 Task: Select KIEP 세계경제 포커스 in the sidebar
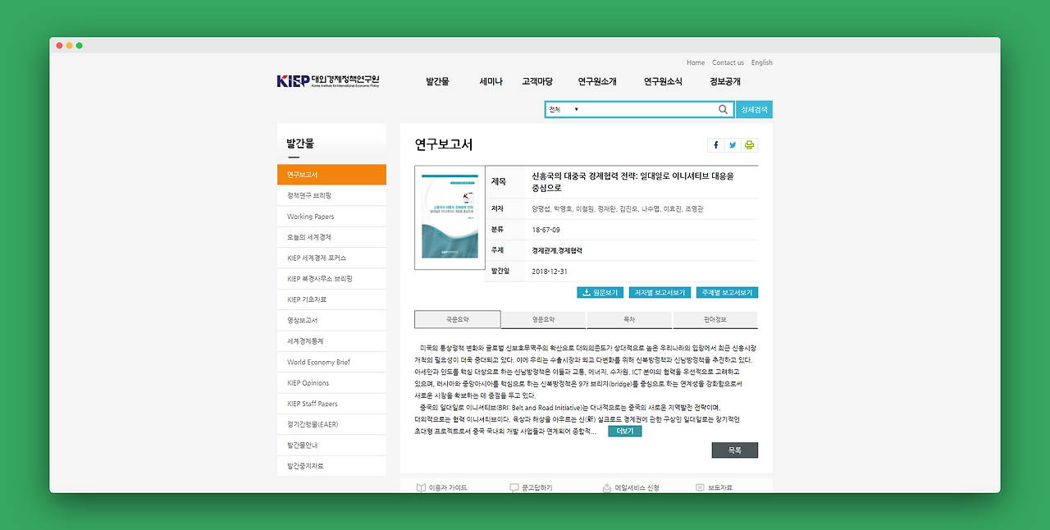click(x=331, y=258)
